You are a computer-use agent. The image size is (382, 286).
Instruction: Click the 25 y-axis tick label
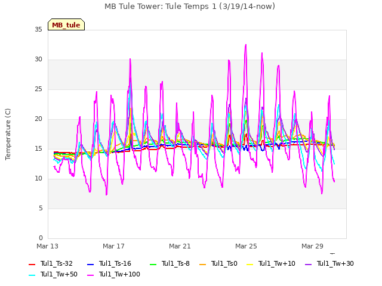coord(38,89)
